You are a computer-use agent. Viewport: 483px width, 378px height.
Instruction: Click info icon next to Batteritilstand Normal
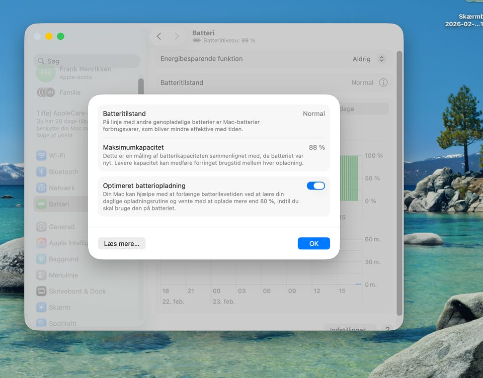(383, 82)
